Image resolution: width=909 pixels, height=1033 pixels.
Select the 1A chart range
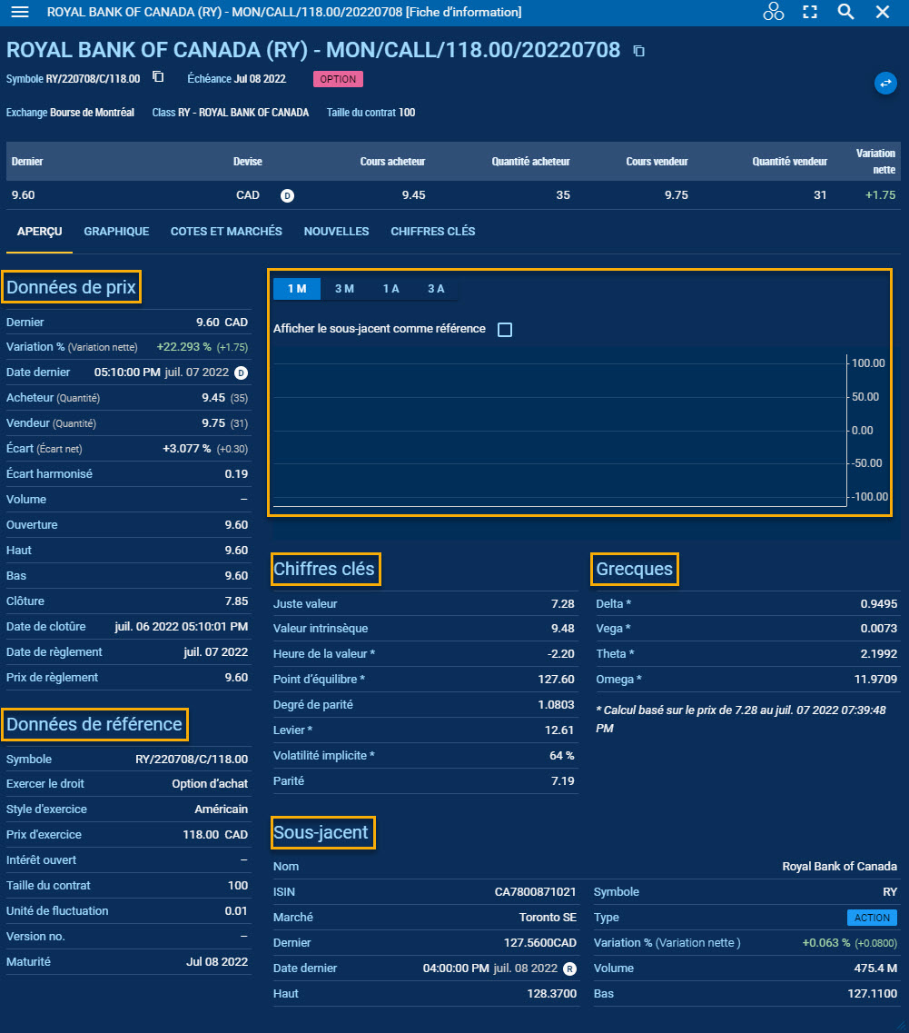coord(390,288)
